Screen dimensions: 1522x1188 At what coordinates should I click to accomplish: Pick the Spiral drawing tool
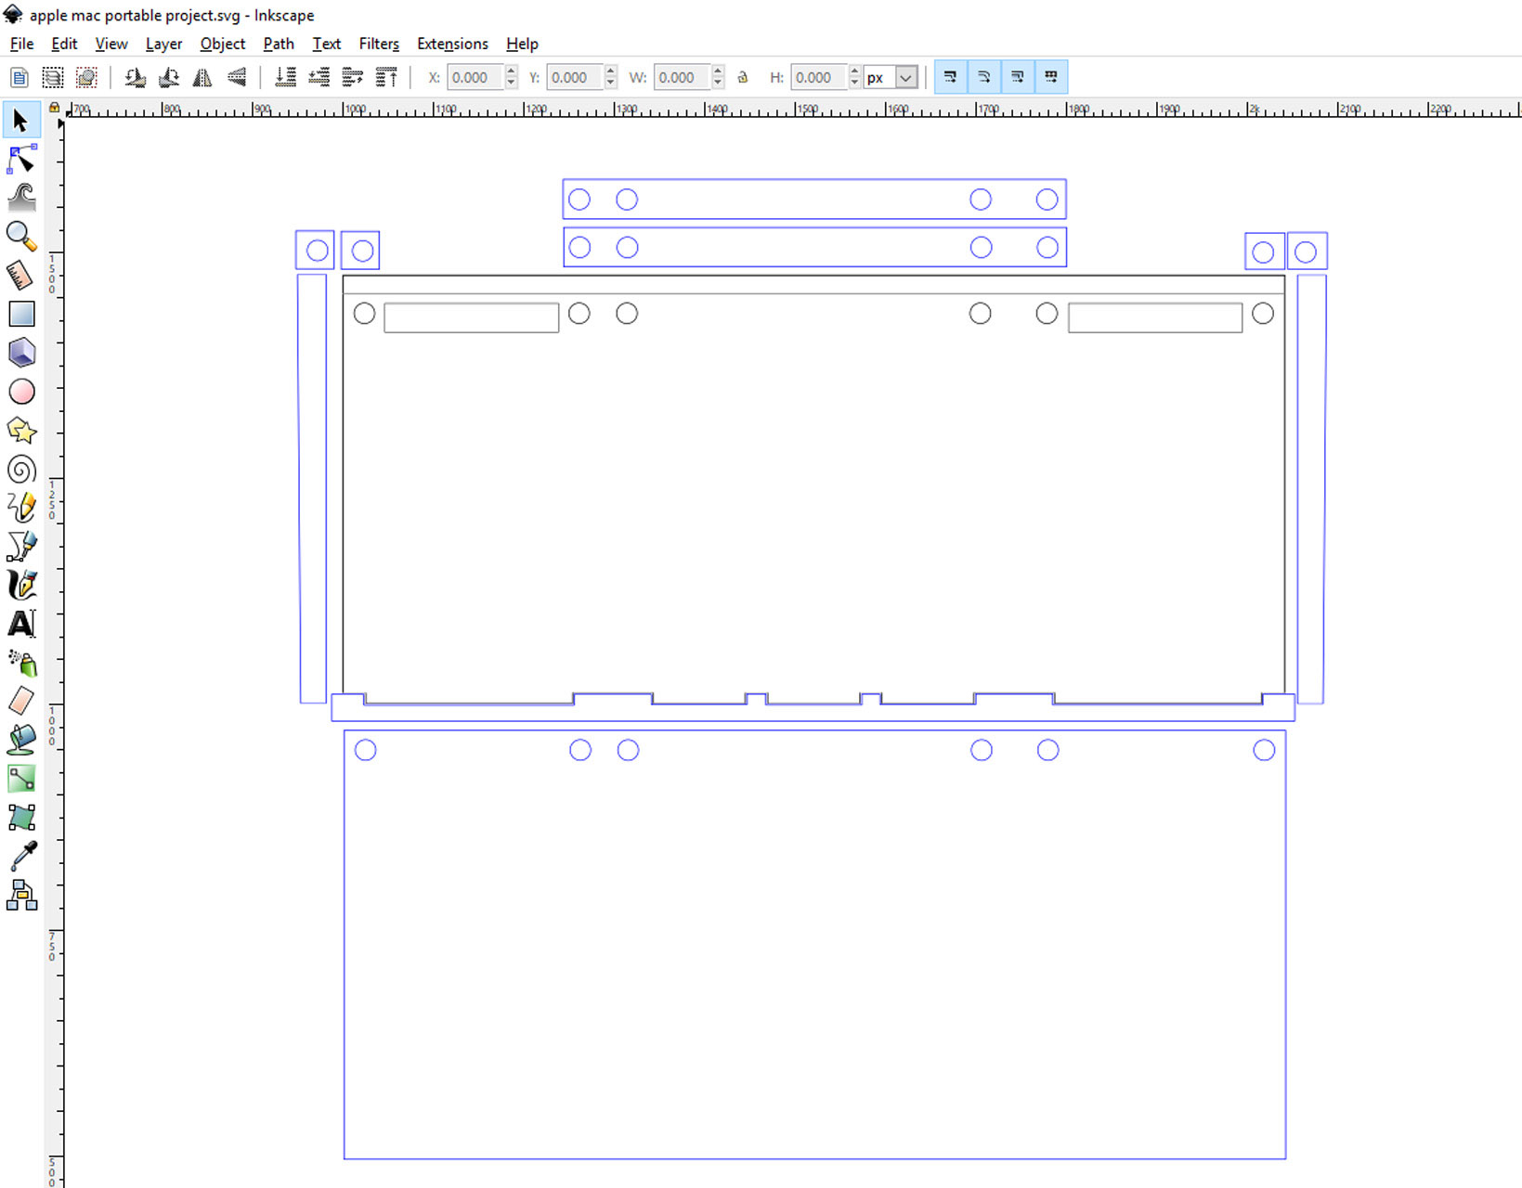[x=21, y=470]
